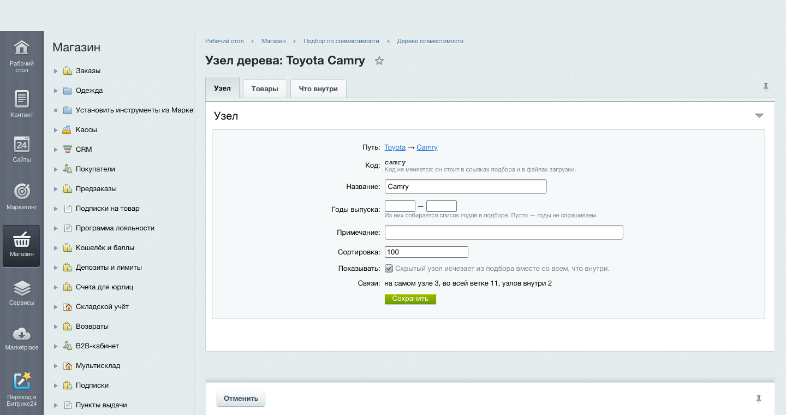Expand the Возвраты tree node
Screen dimensions: 786x415
tap(56, 327)
